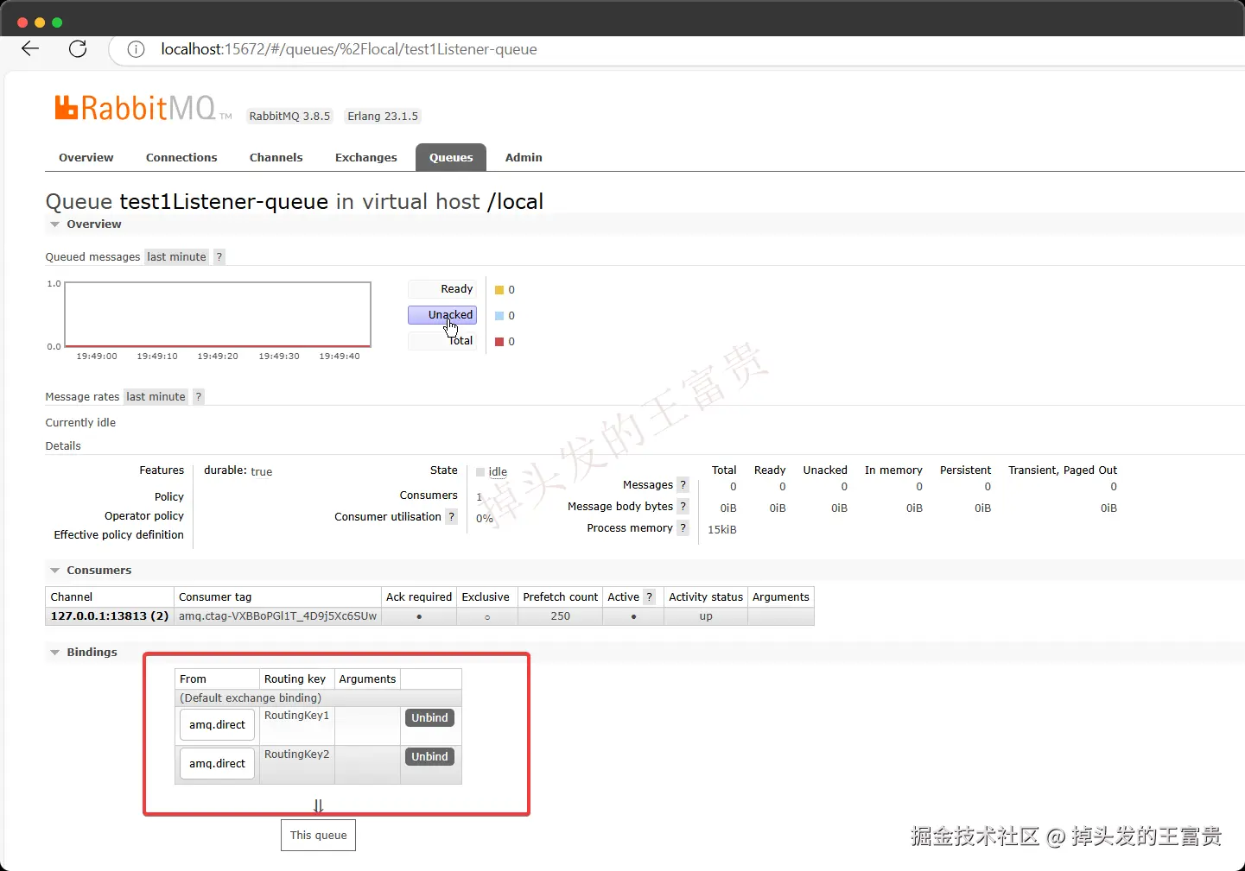Toggle the Total series in chart
This screenshot has width=1245, height=871.
coord(442,341)
